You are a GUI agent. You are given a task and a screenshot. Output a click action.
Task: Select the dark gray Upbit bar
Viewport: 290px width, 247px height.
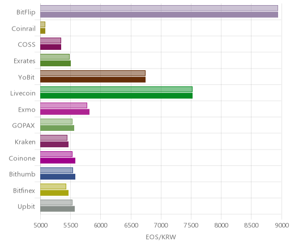[57, 209]
